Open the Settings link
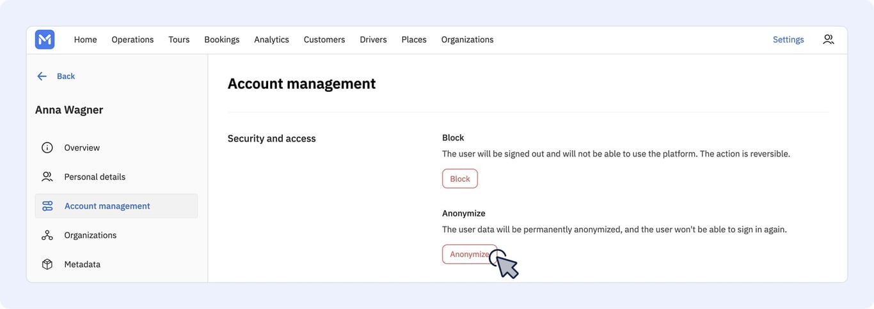This screenshot has height=309, width=874. click(788, 40)
